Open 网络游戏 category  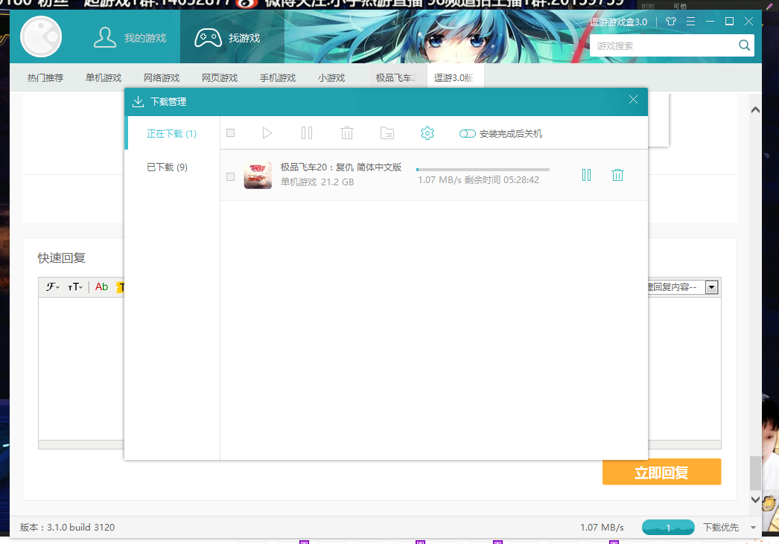[x=162, y=78]
